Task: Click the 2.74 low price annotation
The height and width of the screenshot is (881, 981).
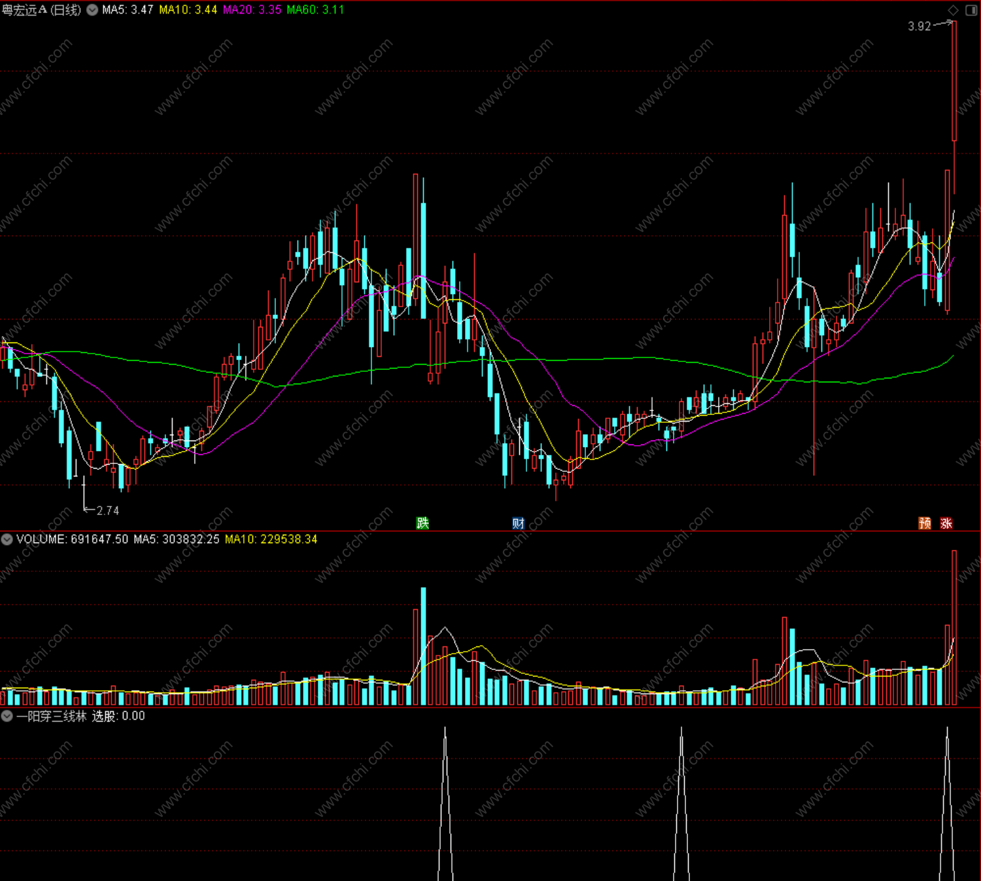Action: pos(108,510)
